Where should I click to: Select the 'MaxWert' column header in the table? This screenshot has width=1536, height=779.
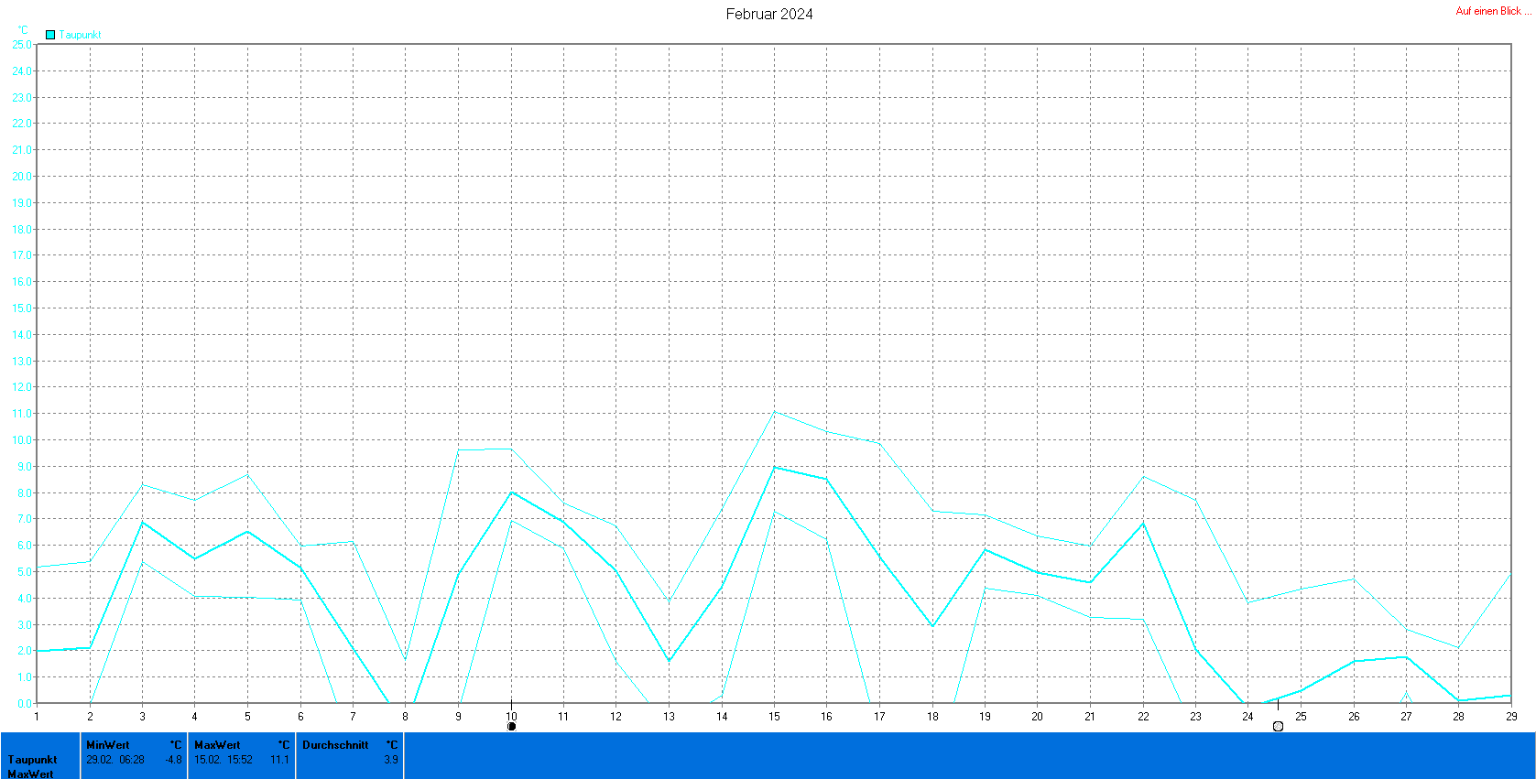tap(217, 745)
